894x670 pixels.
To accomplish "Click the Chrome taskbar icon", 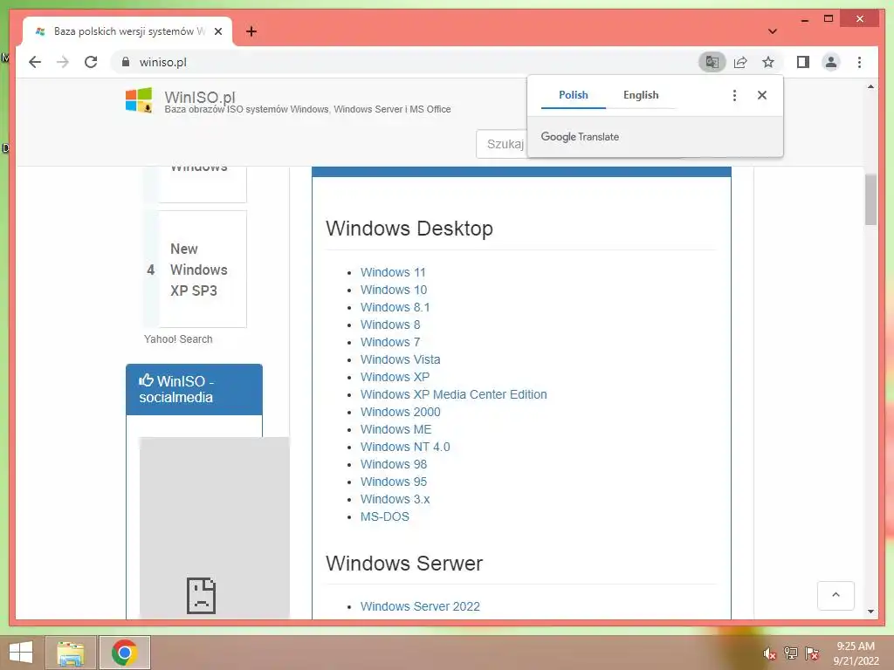I will click(124, 653).
